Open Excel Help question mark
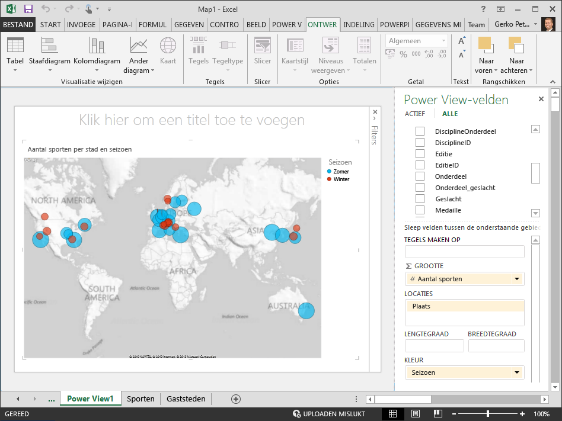Viewport: 562px width, 421px height. coord(483,9)
